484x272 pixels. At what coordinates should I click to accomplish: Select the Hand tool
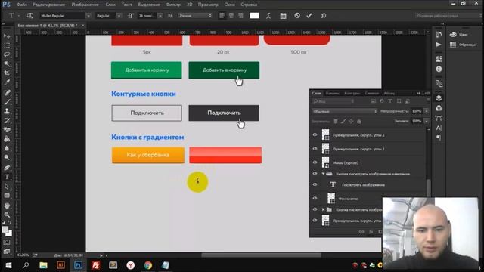click(7, 206)
